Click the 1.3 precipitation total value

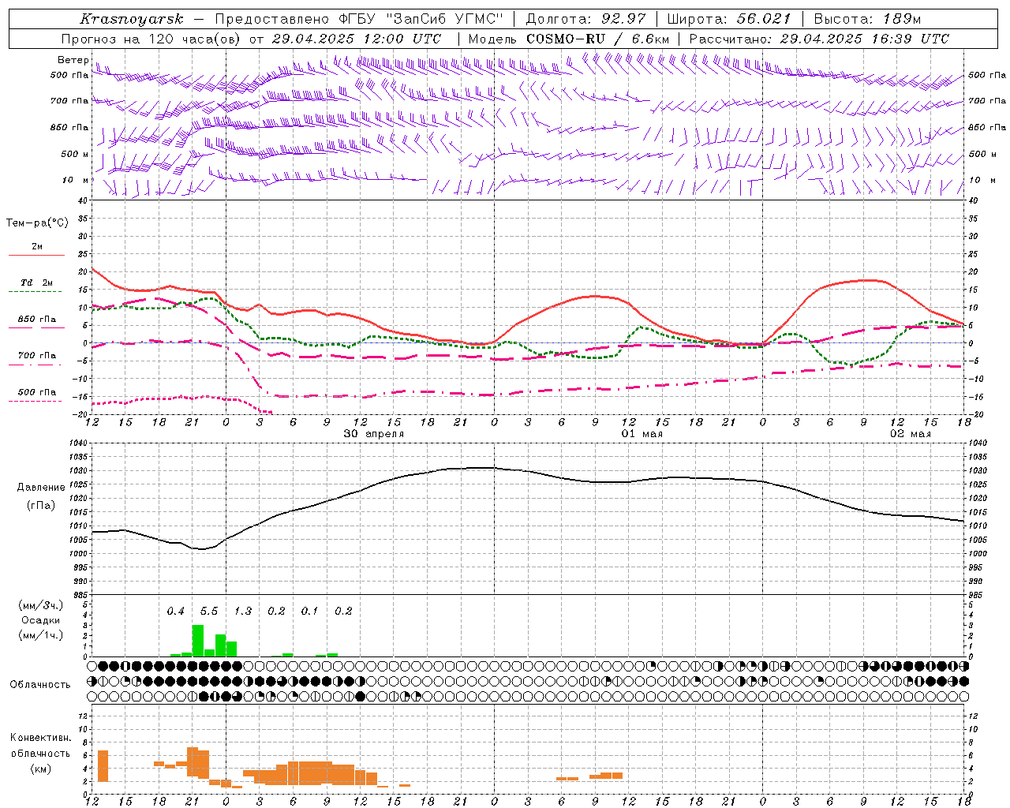pos(243,612)
